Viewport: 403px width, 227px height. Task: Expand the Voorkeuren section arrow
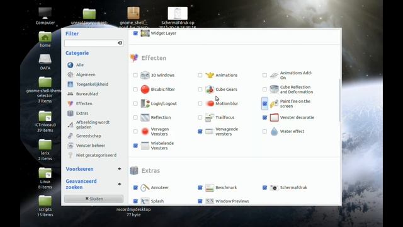[x=119, y=169]
